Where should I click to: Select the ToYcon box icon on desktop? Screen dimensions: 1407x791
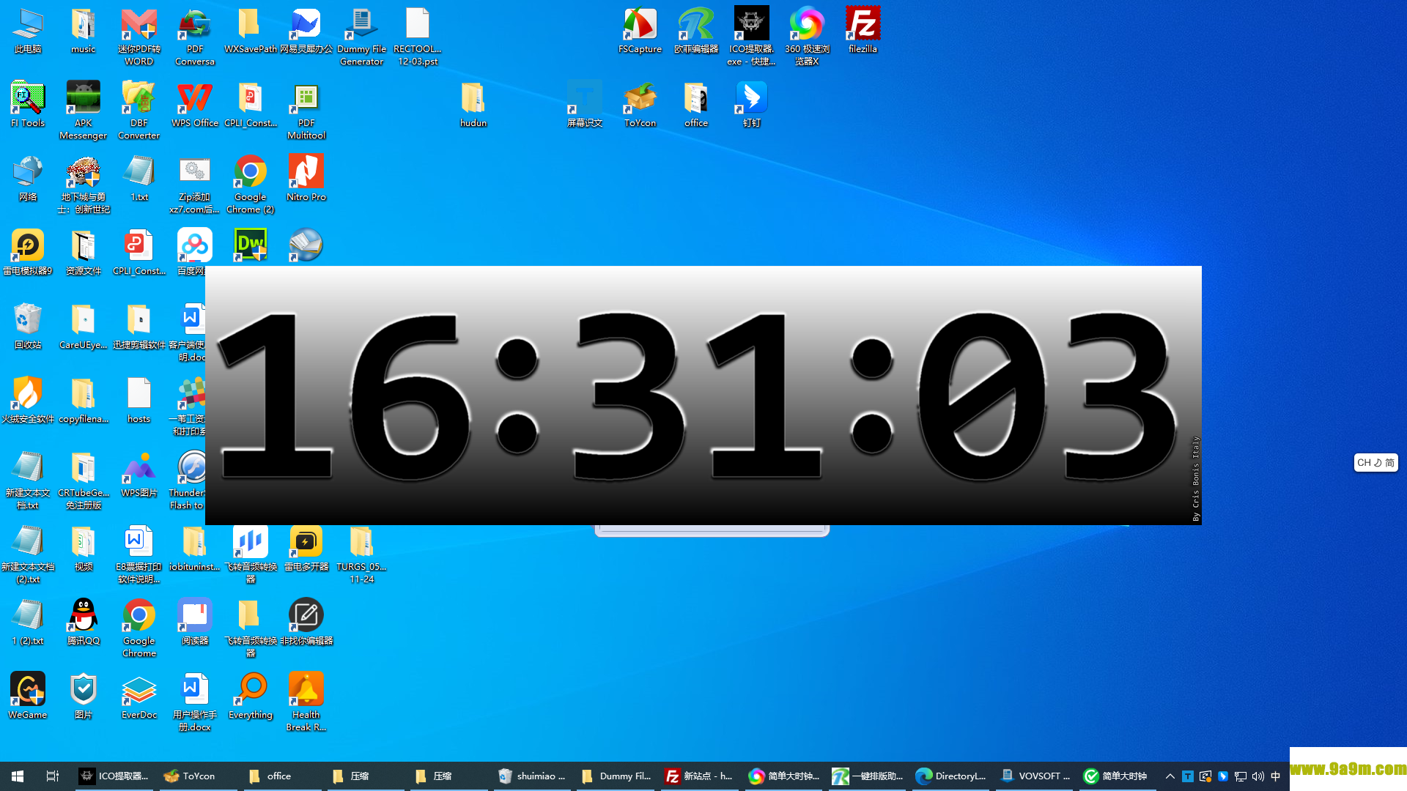[640, 105]
